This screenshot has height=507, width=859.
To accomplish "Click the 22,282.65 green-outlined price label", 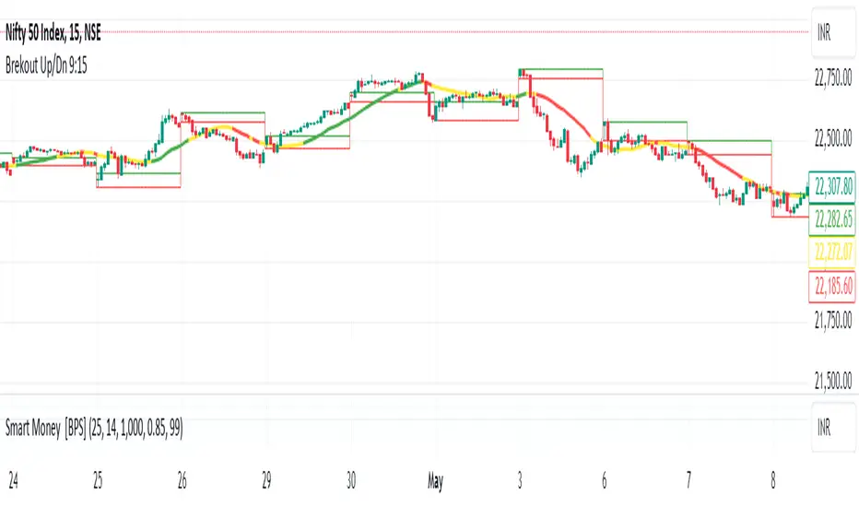I will pyautogui.click(x=833, y=219).
